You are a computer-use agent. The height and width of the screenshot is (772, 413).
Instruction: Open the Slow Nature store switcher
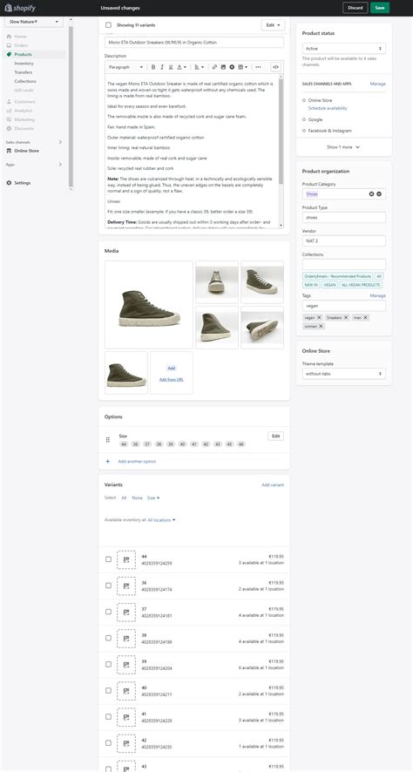point(34,22)
